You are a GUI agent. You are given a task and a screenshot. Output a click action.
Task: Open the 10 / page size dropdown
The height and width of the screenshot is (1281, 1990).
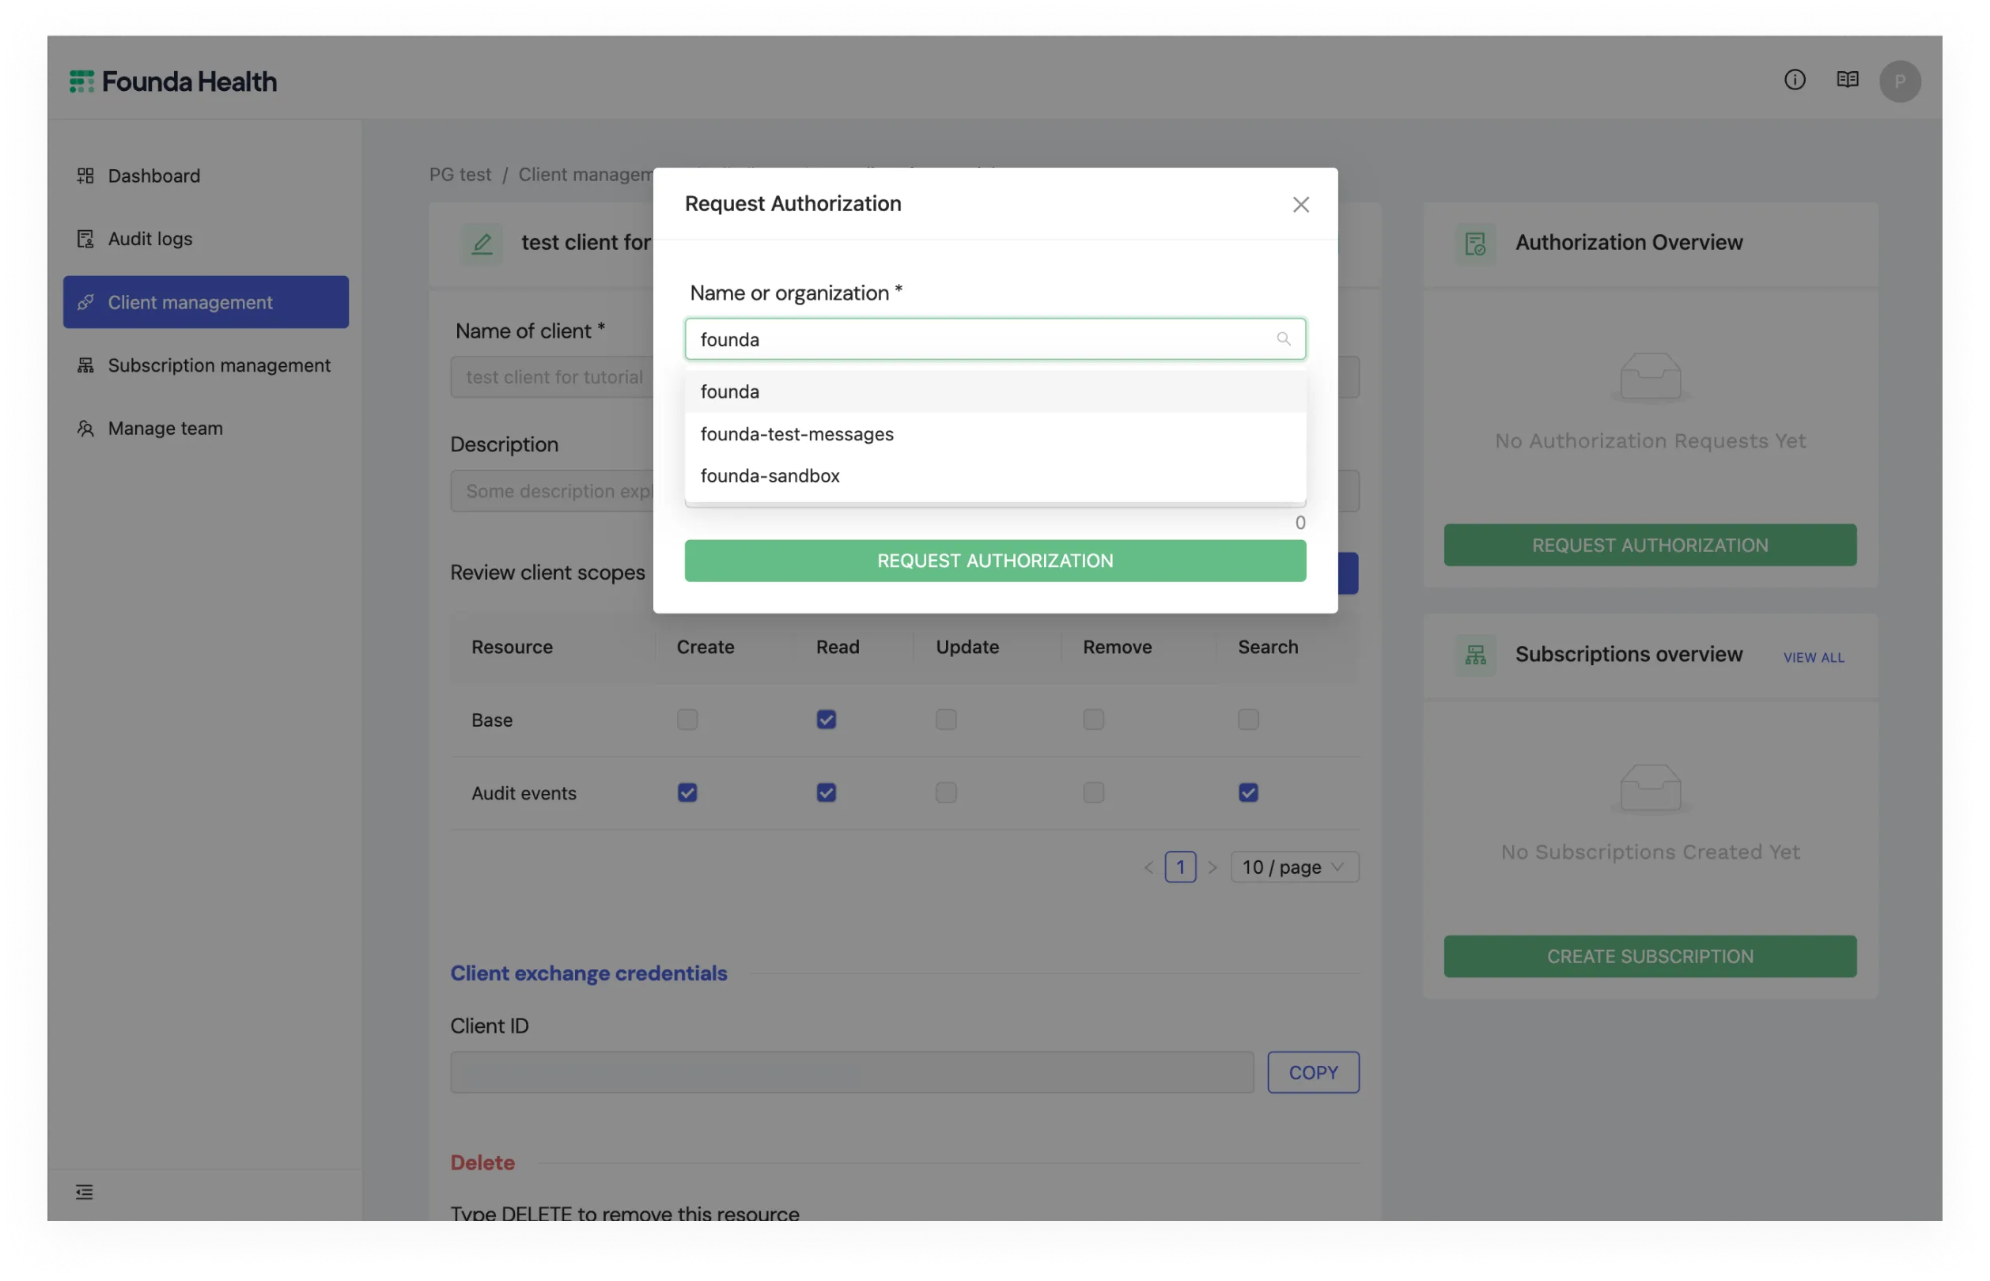click(x=1295, y=867)
